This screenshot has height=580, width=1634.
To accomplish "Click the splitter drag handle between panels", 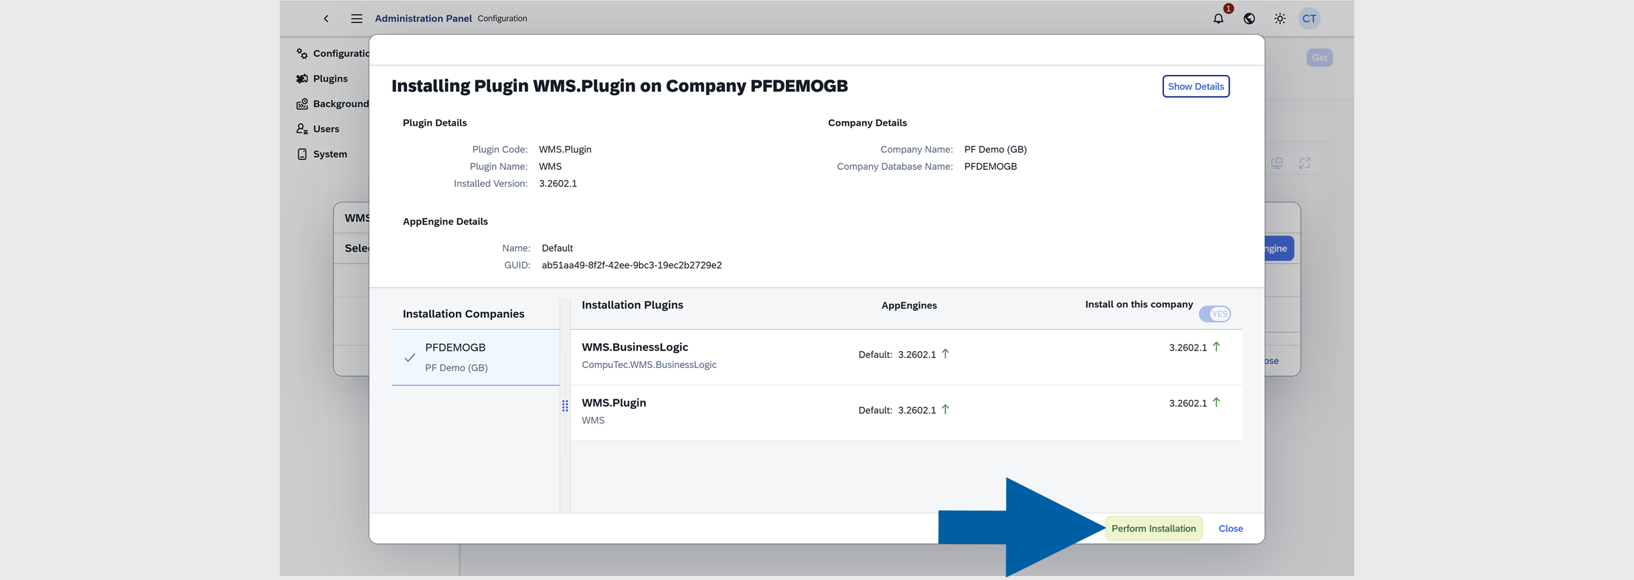I will [x=565, y=406].
